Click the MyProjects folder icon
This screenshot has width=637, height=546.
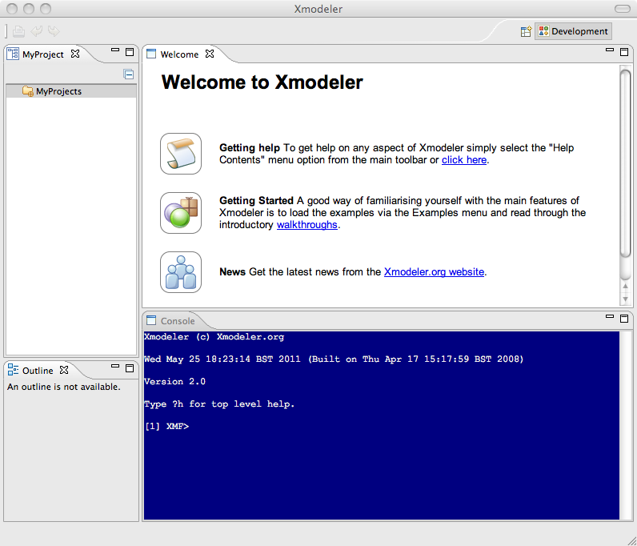pos(28,91)
